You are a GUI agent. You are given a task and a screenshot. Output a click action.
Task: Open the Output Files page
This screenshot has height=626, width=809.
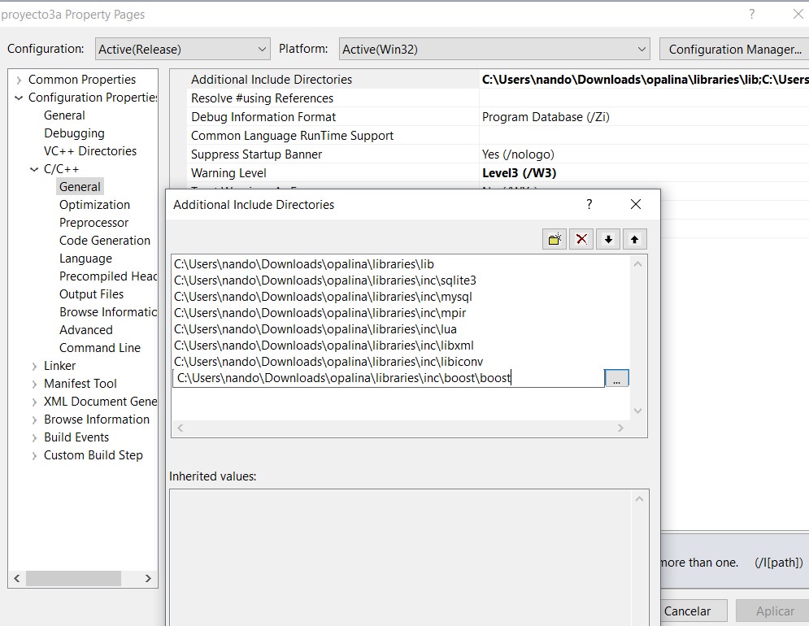(91, 294)
